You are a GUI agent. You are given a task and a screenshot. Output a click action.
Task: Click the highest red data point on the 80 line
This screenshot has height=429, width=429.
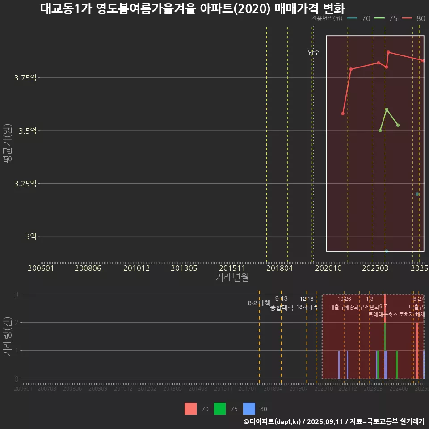pyautogui.click(x=388, y=52)
